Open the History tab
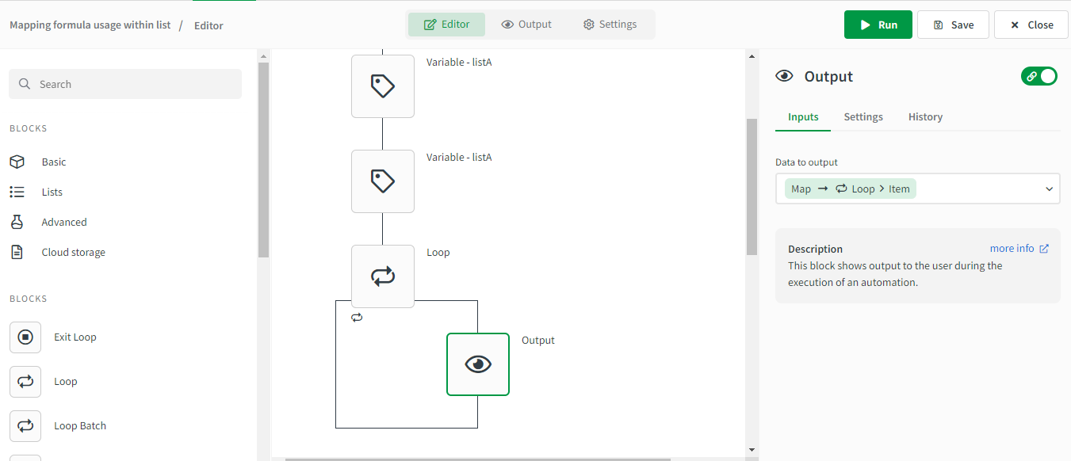This screenshot has width=1071, height=461. pos(925,116)
